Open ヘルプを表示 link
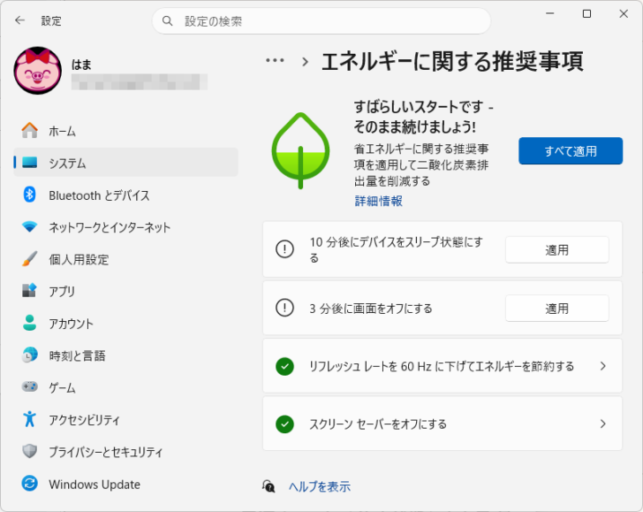 [x=320, y=486]
